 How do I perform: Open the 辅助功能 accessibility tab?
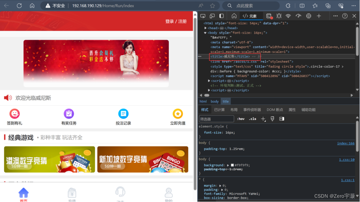coord(308,110)
